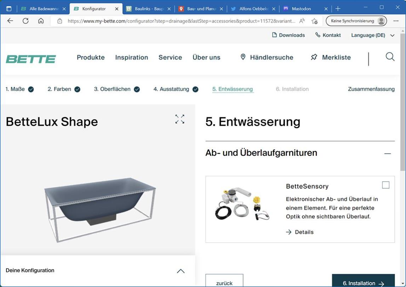Image resolution: width=406 pixels, height=287 pixels.
Task: Click the profile avatar icon
Action: click(x=381, y=21)
